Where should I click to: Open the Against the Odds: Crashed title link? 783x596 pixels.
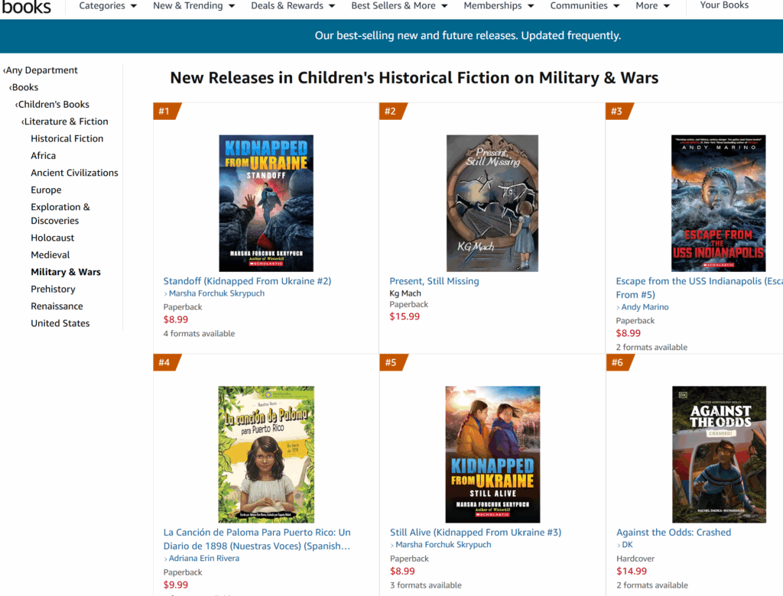(x=674, y=533)
